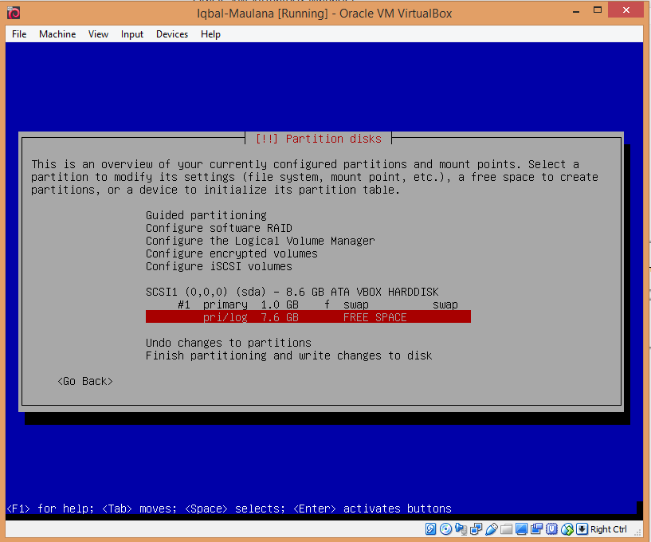The height and width of the screenshot is (542, 651).
Task: Click the optical disc status icon
Action: 445,529
